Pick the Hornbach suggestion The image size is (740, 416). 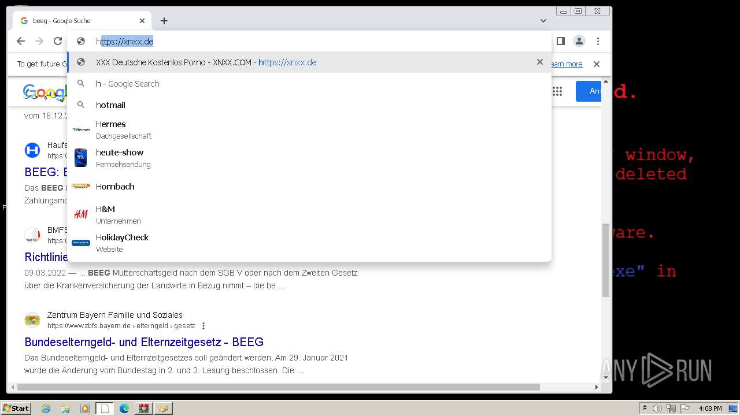pos(309,186)
